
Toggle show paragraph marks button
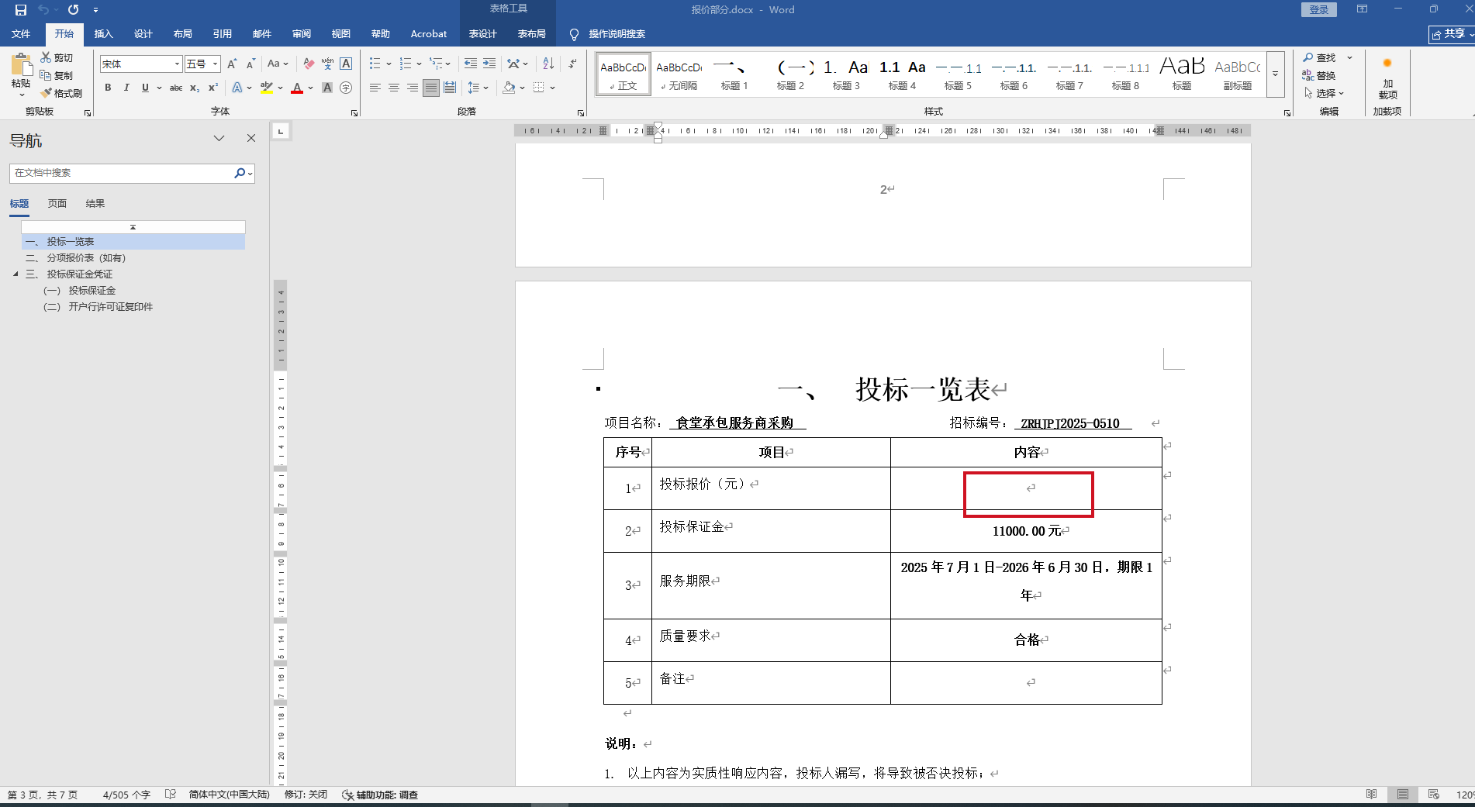click(572, 64)
